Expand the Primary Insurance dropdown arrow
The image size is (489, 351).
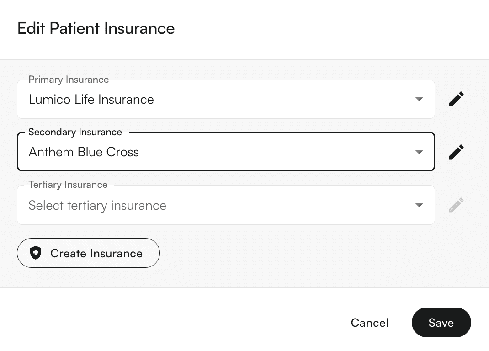(x=419, y=99)
